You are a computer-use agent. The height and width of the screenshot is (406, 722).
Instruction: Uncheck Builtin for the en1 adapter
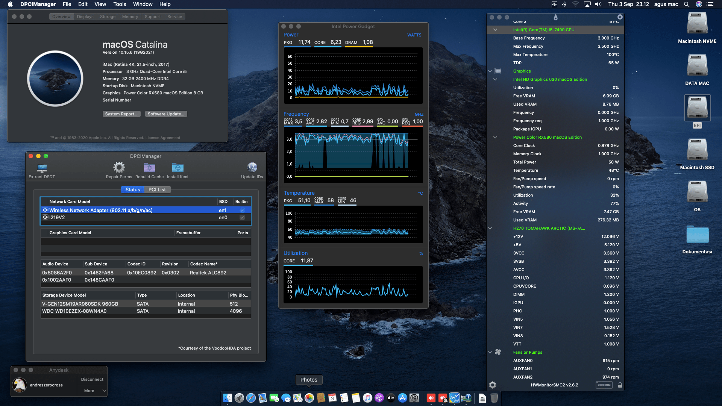click(x=242, y=210)
